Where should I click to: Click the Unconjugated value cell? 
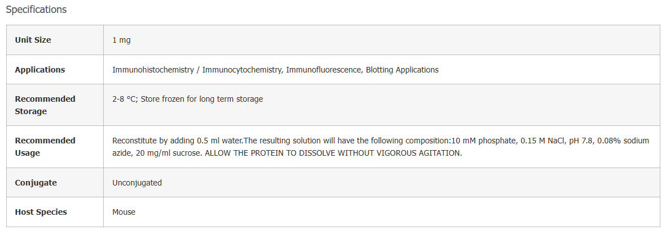pos(137,183)
